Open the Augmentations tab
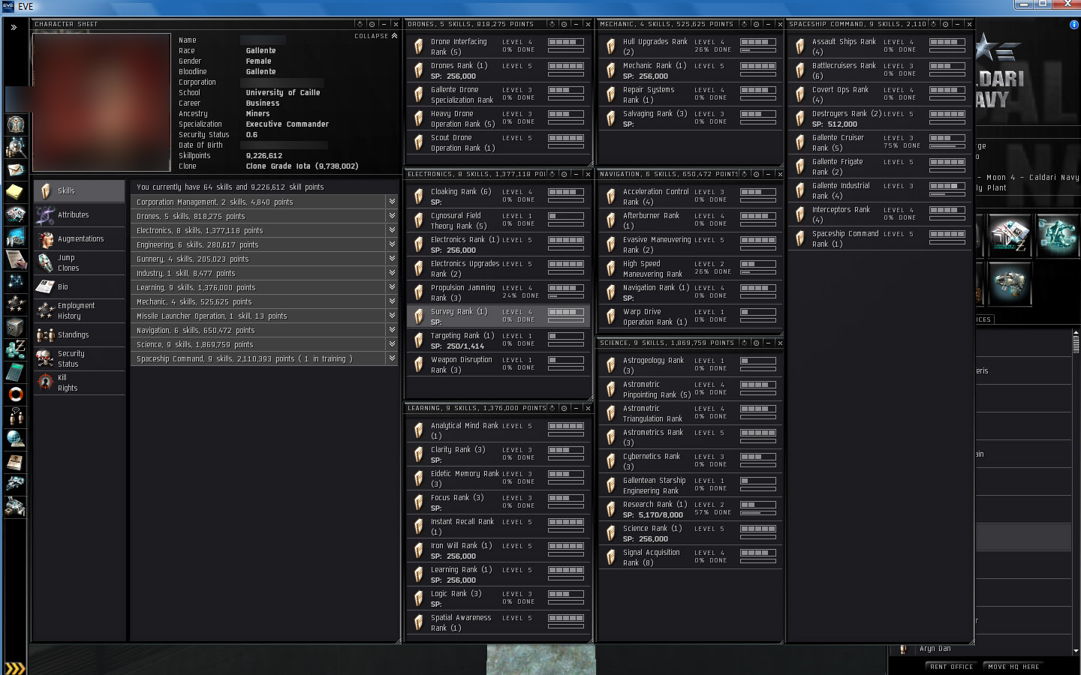This screenshot has width=1081, height=675. pyautogui.click(x=79, y=239)
